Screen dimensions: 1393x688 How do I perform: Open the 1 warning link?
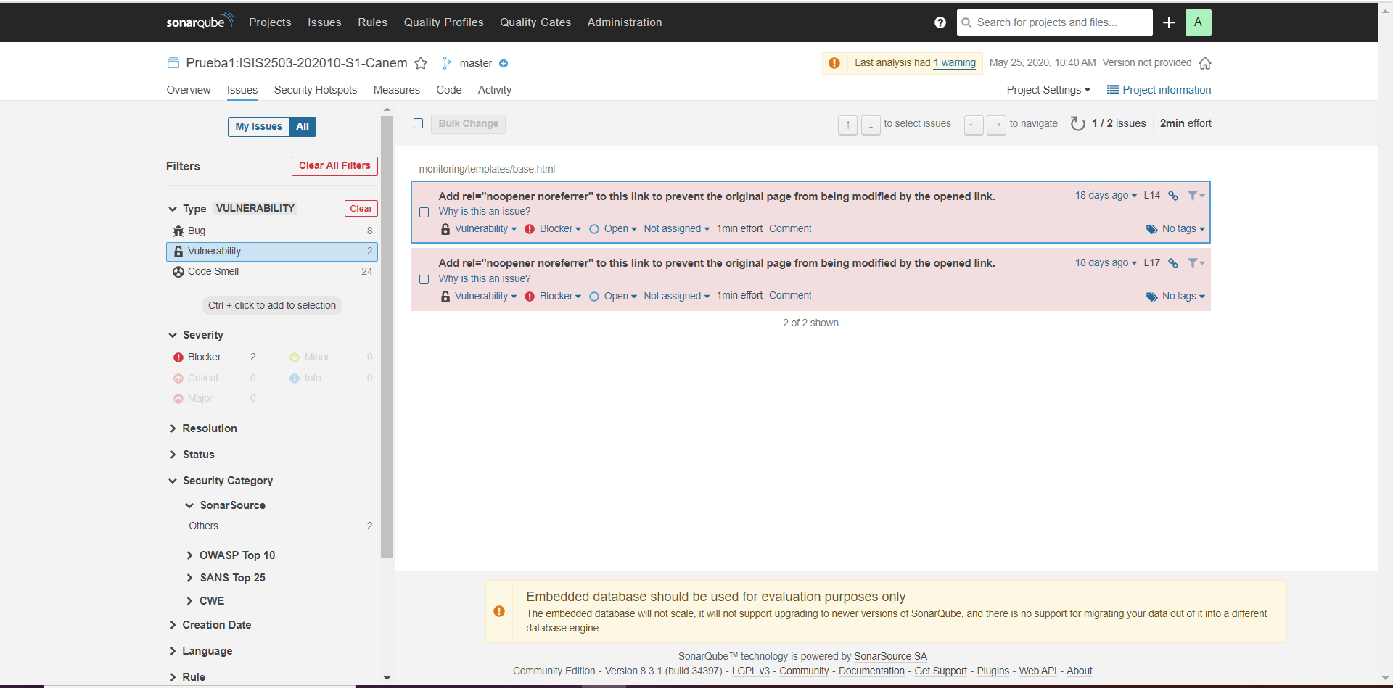(954, 63)
